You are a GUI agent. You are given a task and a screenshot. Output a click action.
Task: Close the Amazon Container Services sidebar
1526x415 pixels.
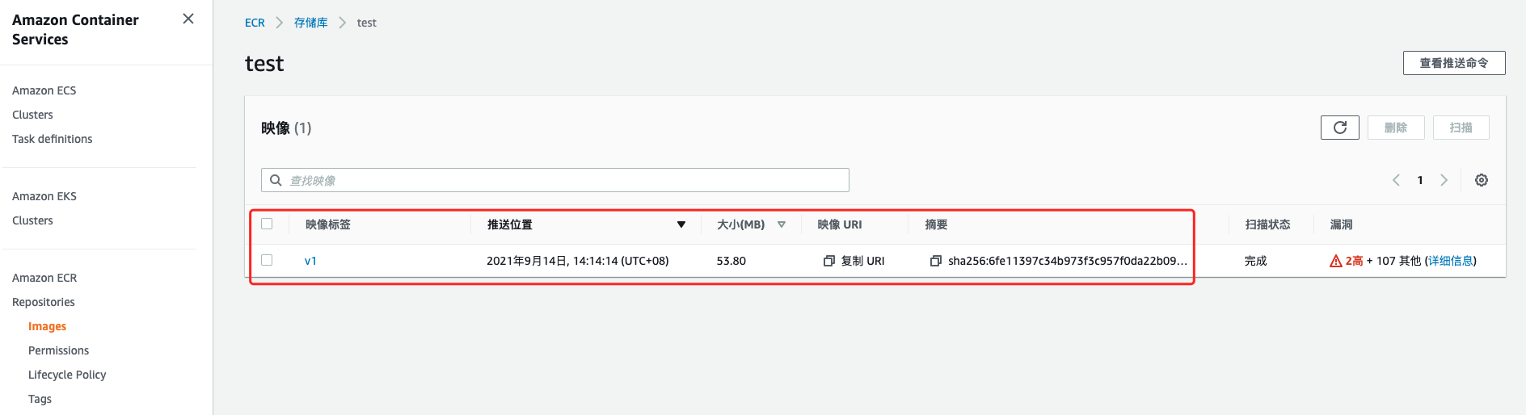(x=188, y=19)
